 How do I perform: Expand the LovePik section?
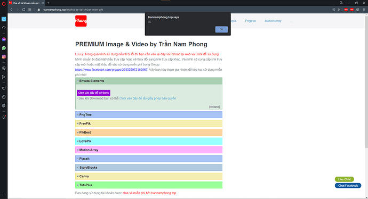click(149, 141)
